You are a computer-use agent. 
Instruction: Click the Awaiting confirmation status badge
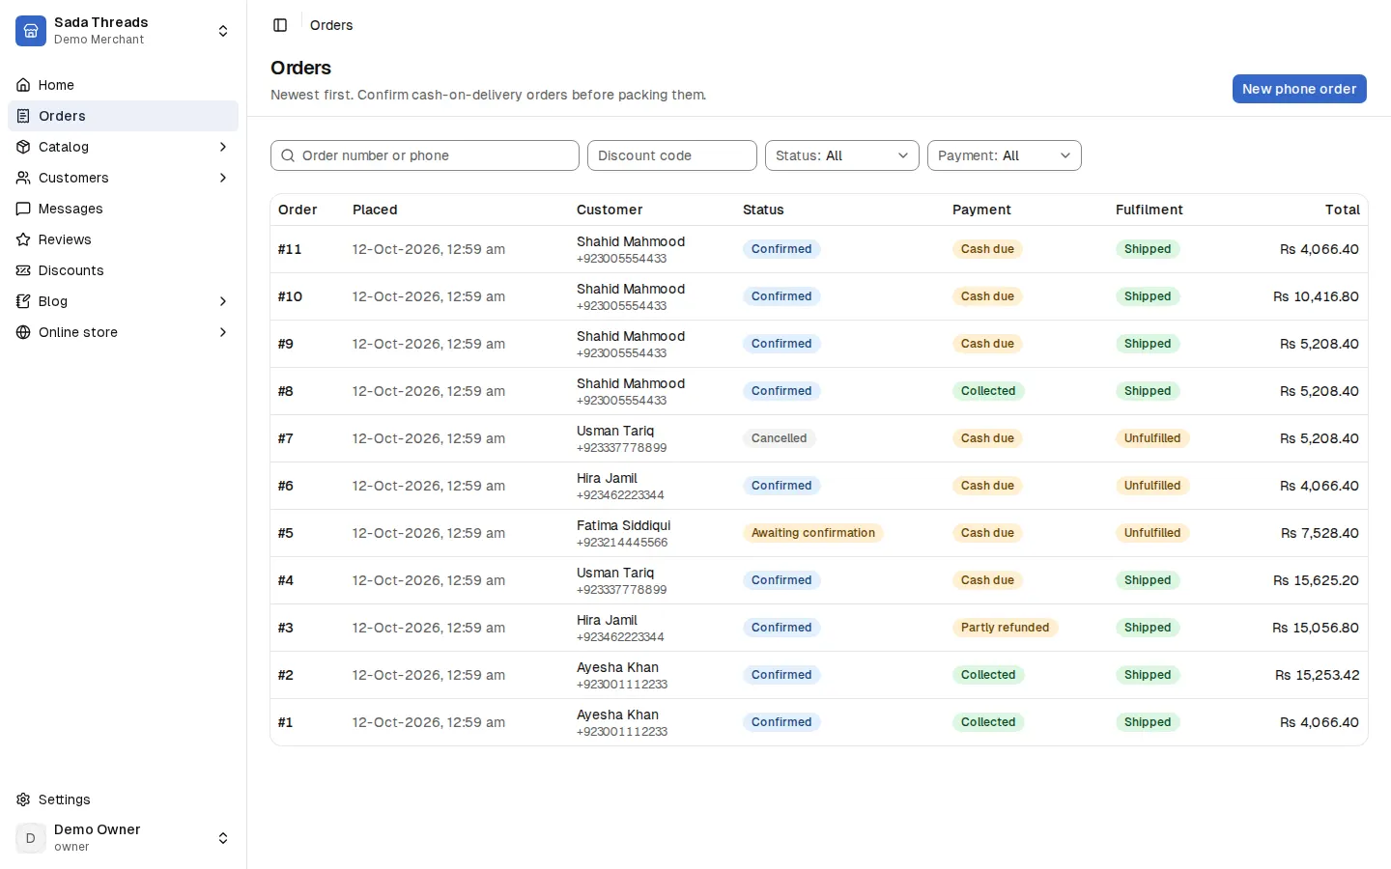813,533
